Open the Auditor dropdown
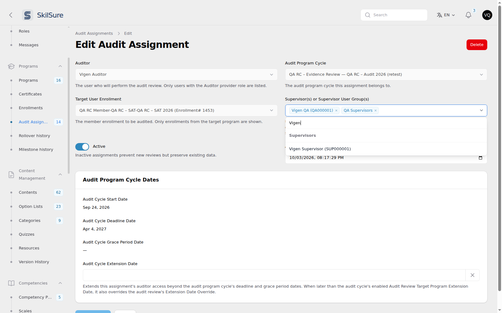Screen dimensions: 502x313 [176, 74]
